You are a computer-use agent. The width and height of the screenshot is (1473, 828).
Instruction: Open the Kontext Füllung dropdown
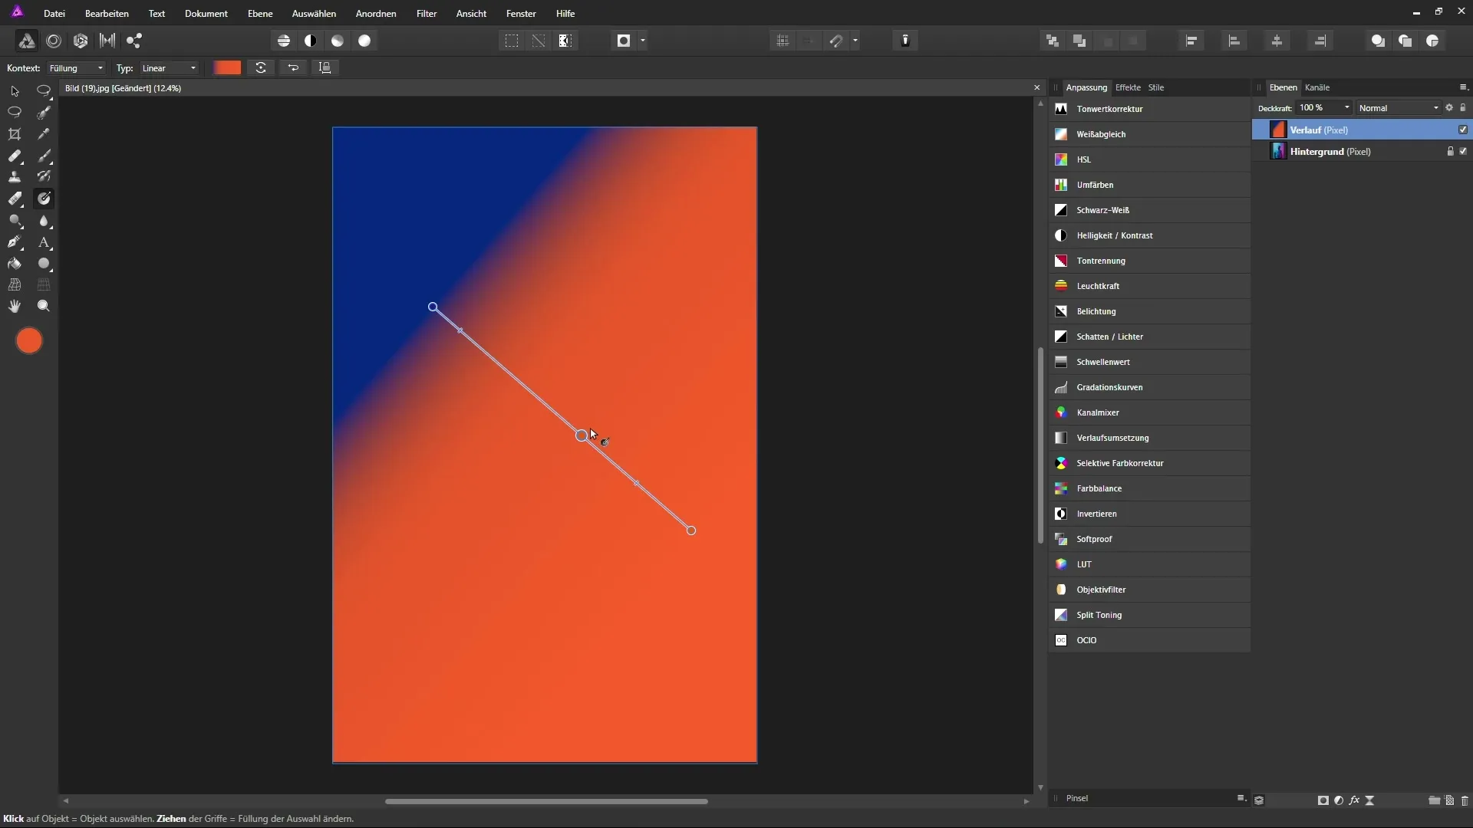76,68
